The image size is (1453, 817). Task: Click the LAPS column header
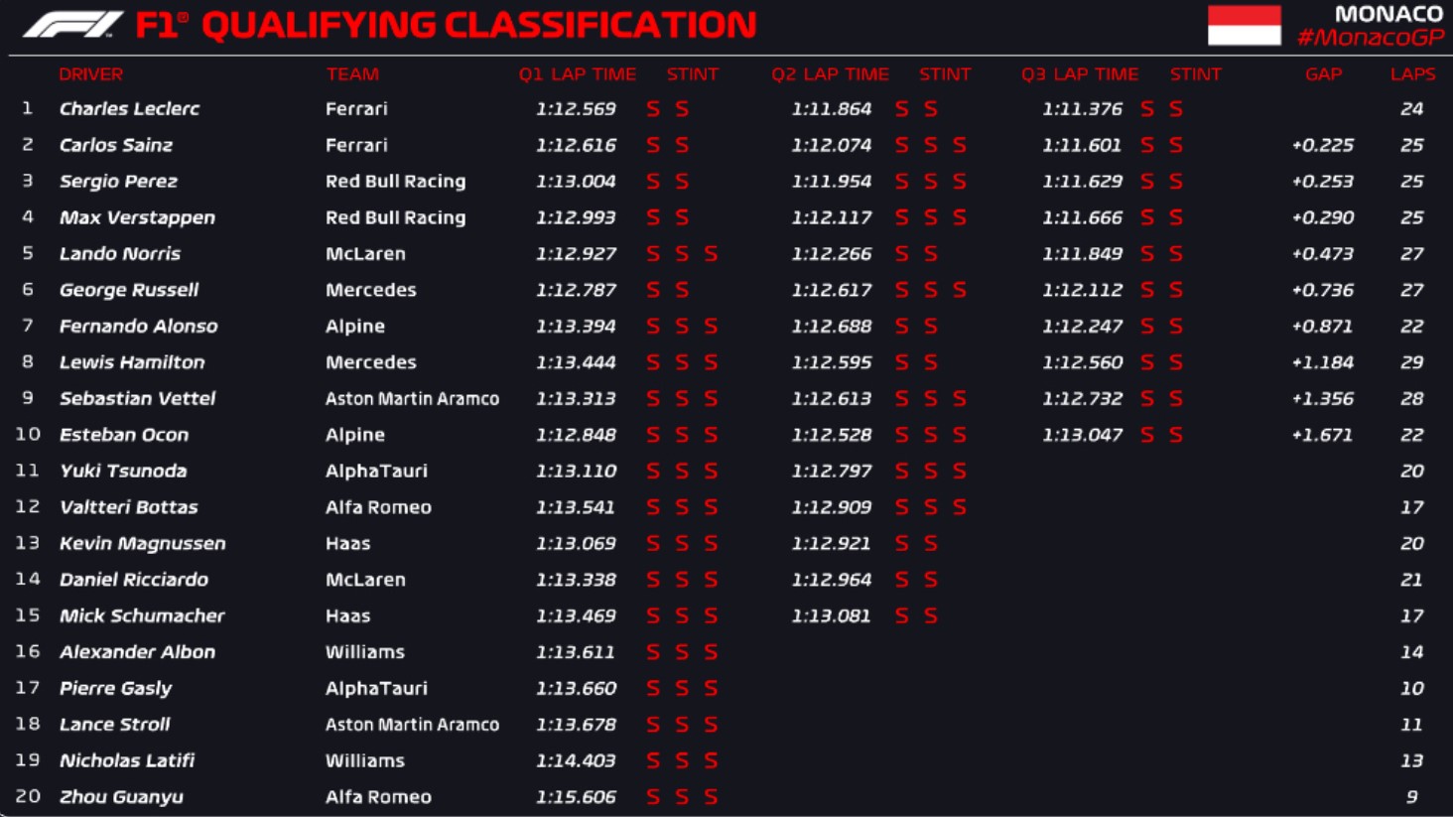click(1412, 74)
